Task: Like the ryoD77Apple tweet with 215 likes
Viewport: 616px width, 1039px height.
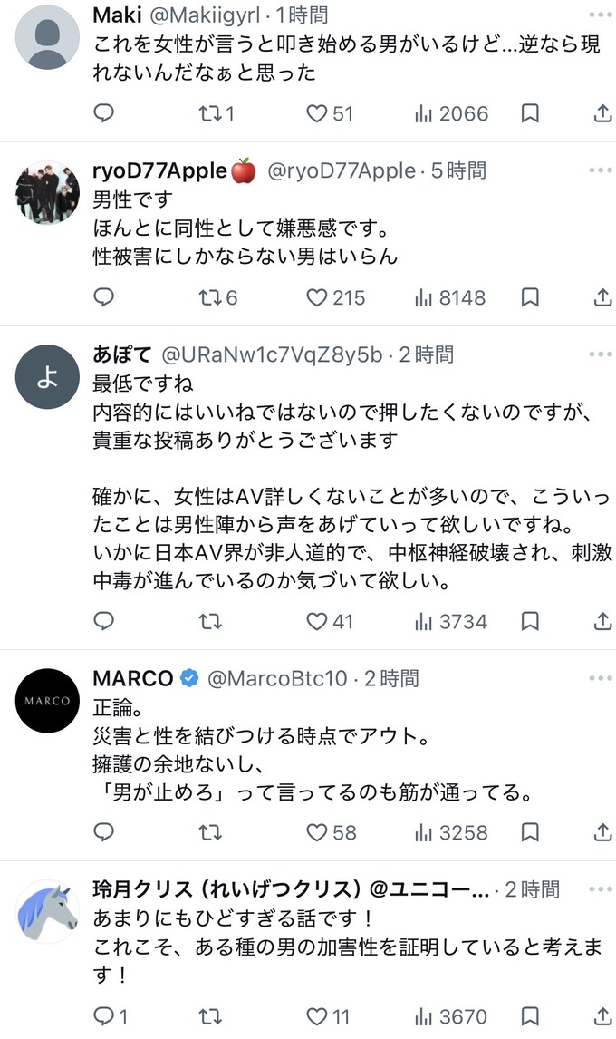Action: pos(335,297)
